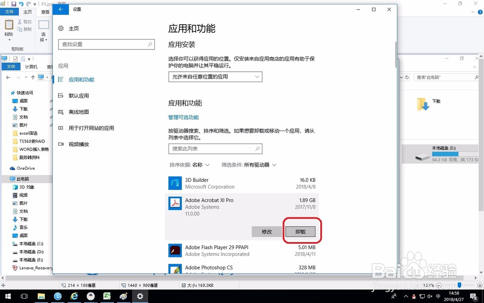This screenshot has height=303, width=484.
Task: Click the Uninstall (卸载) button for Acrobat
Action: (x=301, y=232)
